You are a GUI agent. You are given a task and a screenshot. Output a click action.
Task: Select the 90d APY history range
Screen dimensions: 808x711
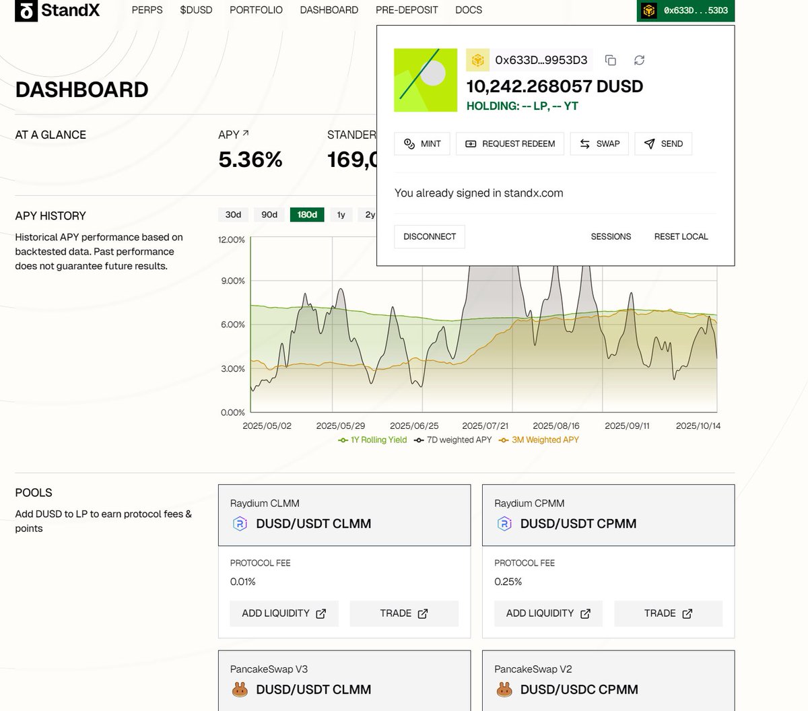click(x=269, y=214)
